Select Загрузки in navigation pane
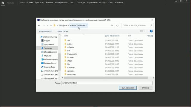191x107 pixels. point(47,48)
